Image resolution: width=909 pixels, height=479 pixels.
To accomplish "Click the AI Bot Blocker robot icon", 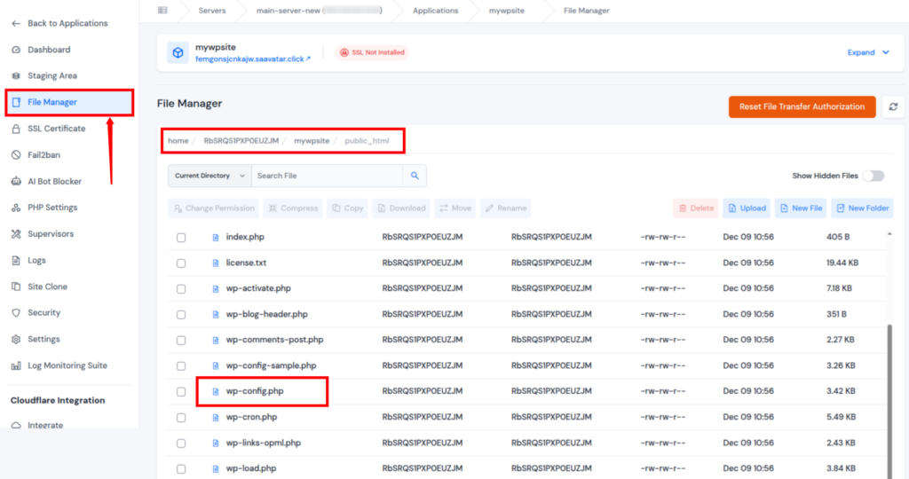I will 16,181.
